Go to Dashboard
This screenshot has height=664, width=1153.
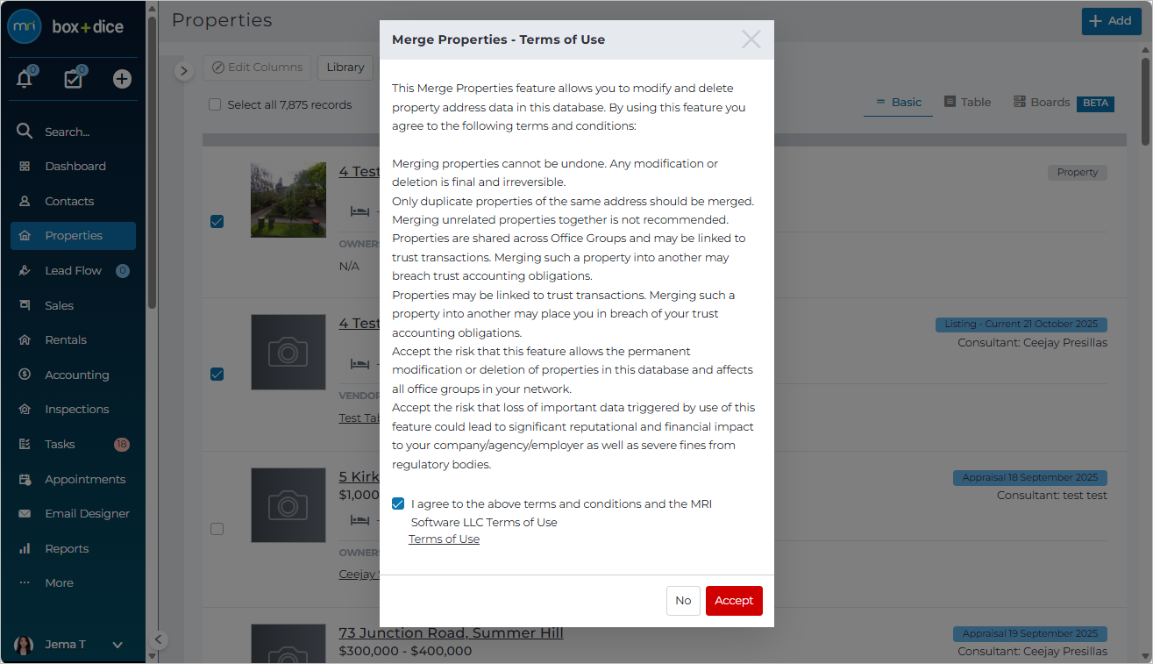coord(74,166)
